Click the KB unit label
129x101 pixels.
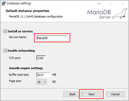(54, 82)
